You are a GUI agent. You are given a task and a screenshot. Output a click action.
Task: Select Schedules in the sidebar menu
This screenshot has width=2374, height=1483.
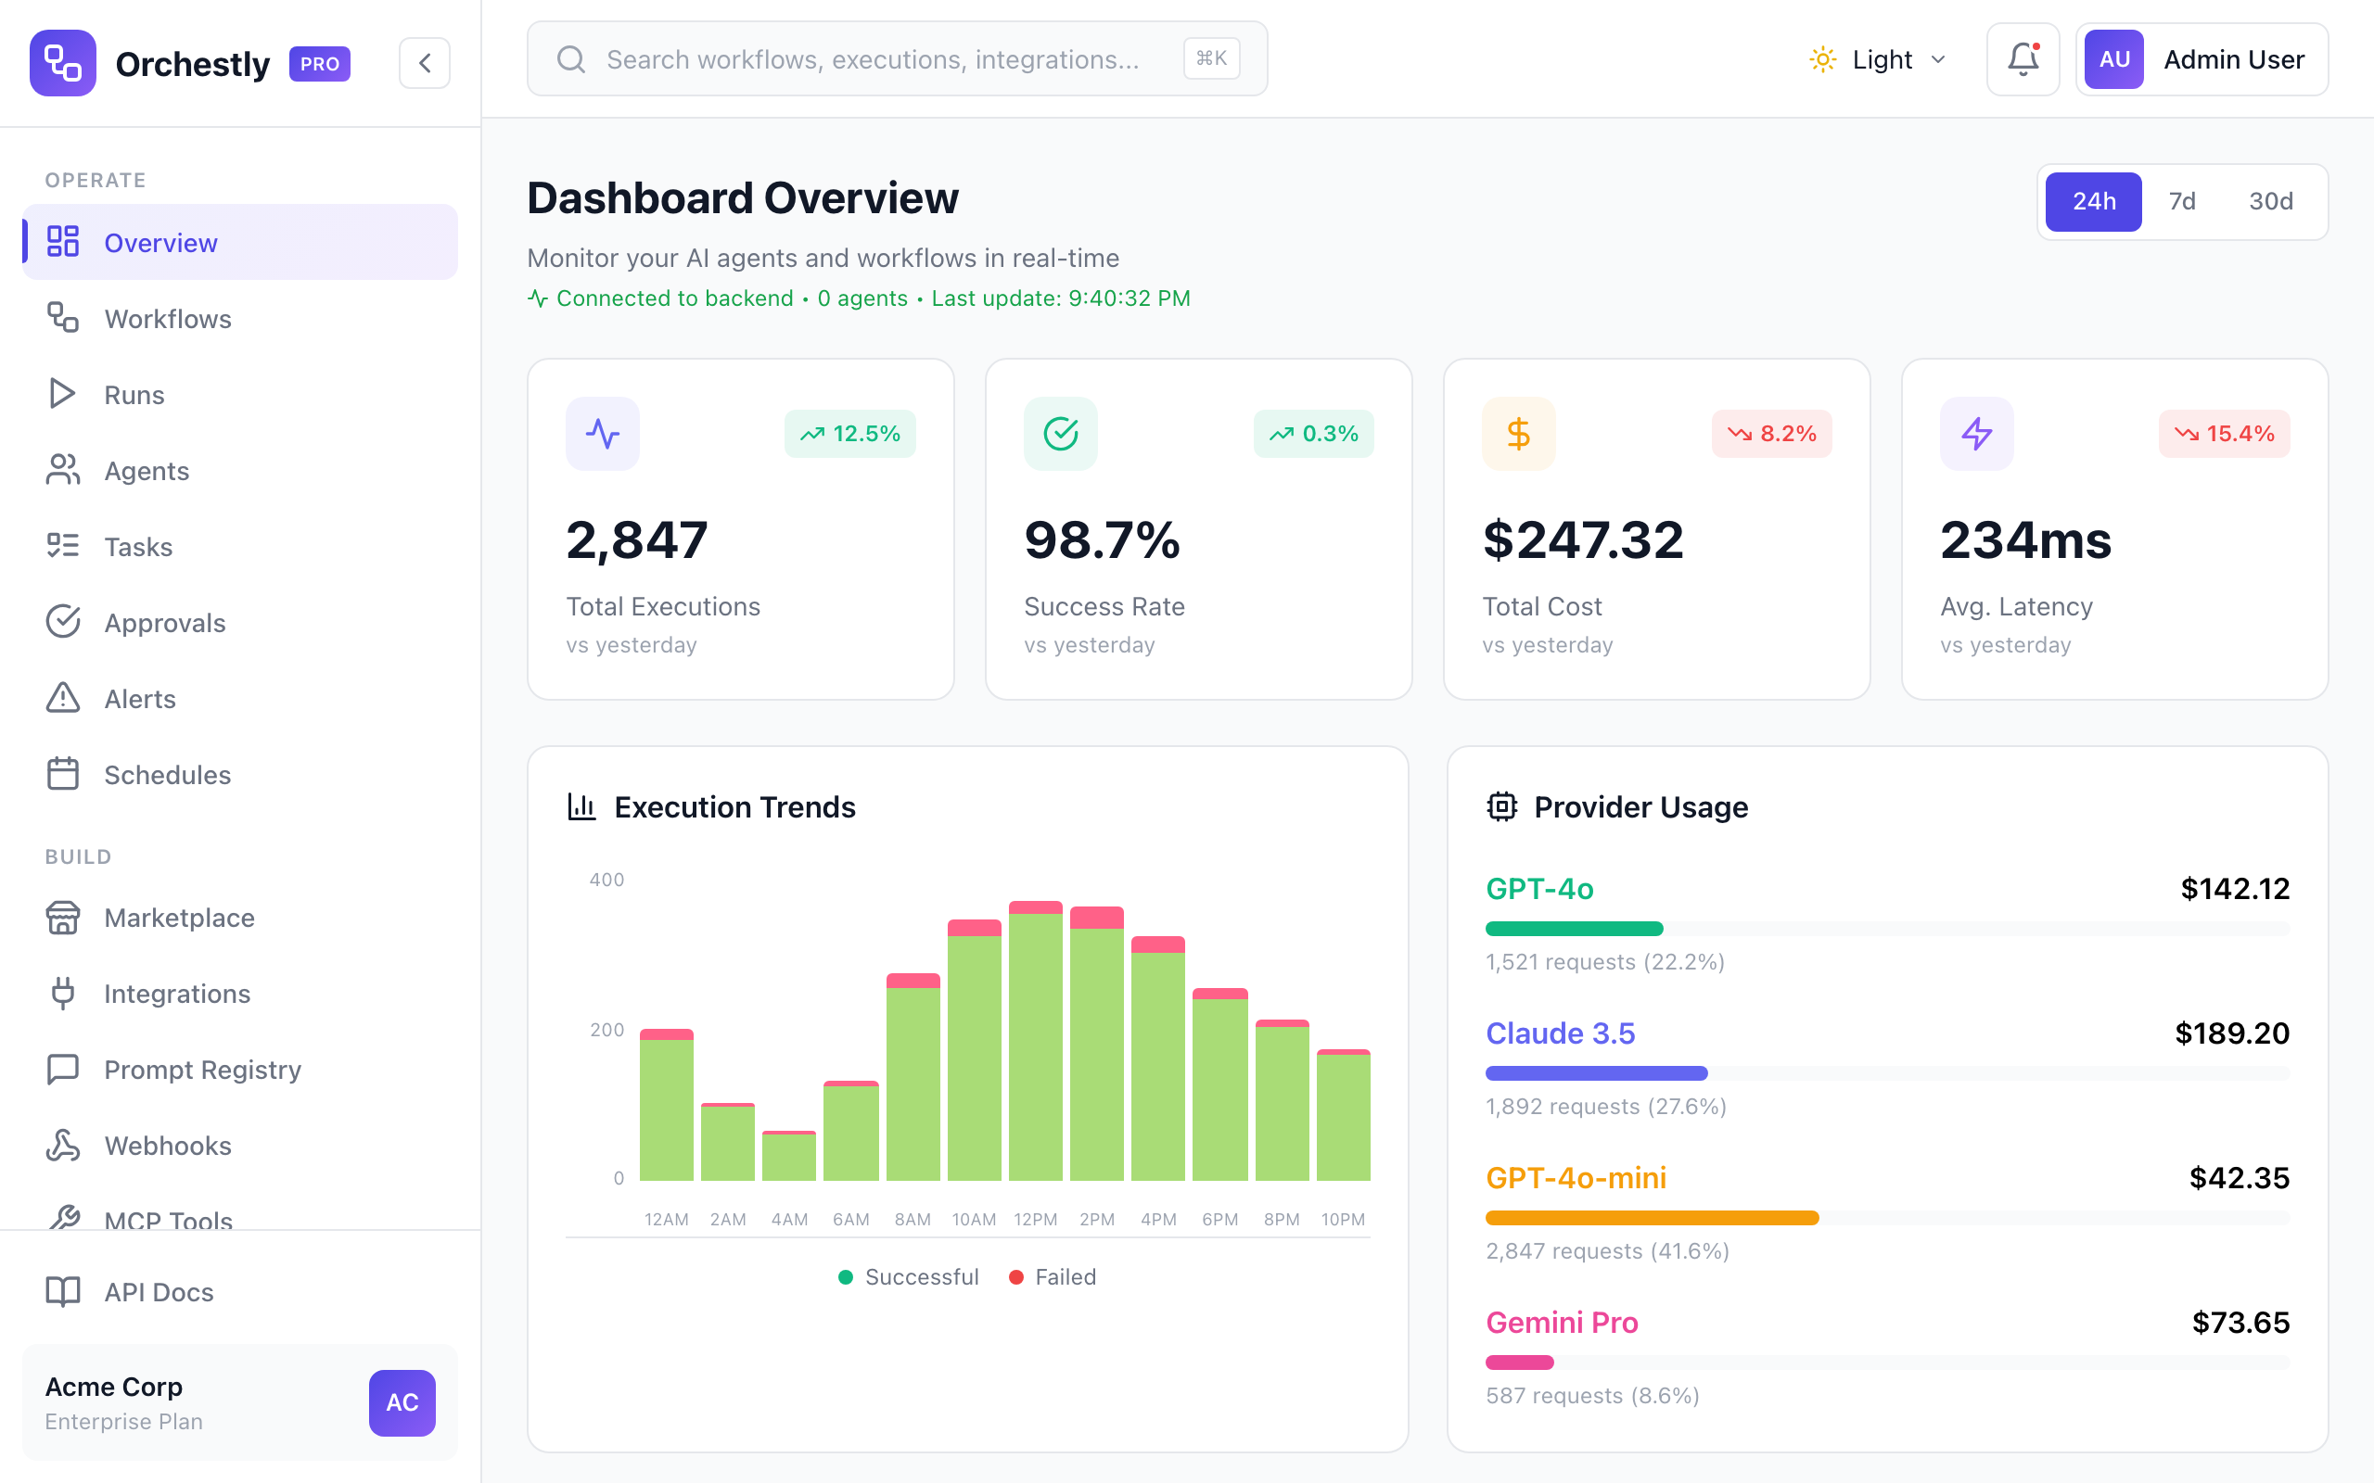click(x=167, y=775)
